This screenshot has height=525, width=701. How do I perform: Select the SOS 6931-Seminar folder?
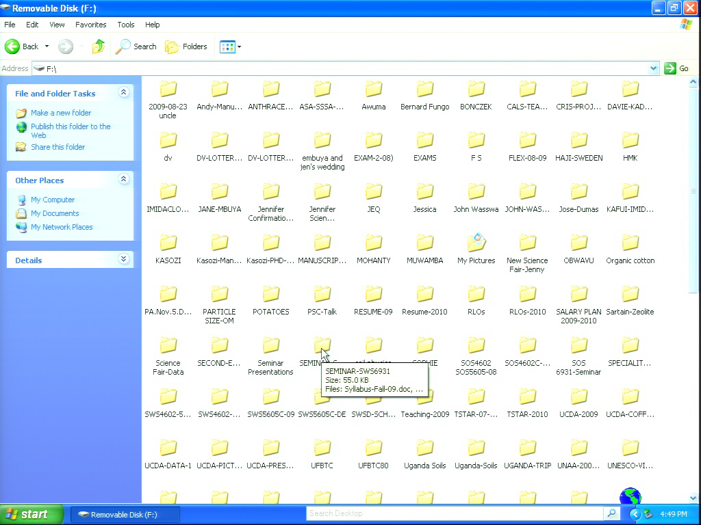tap(578, 357)
